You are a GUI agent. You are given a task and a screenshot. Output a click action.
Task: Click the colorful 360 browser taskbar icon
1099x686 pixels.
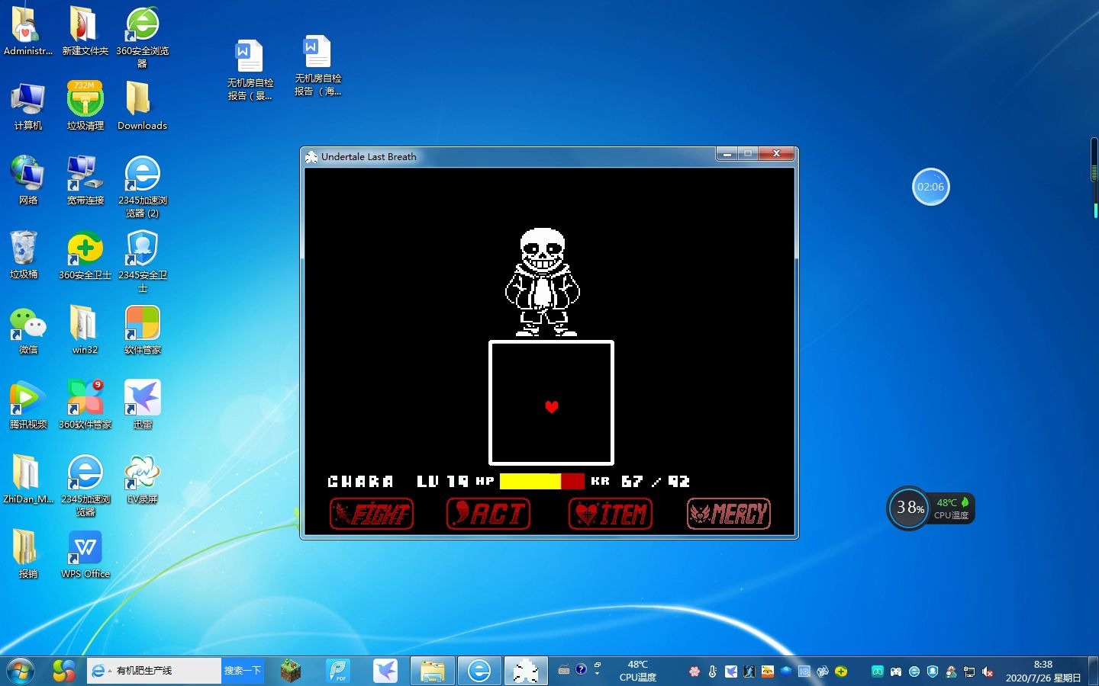[64, 671]
